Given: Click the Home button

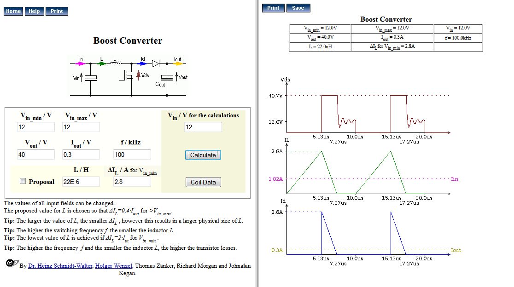Looking at the screenshot, I should click(13, 11).
